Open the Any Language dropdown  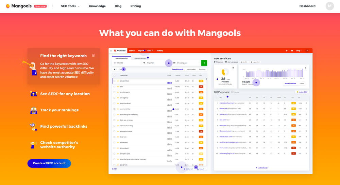coord(186,63)
